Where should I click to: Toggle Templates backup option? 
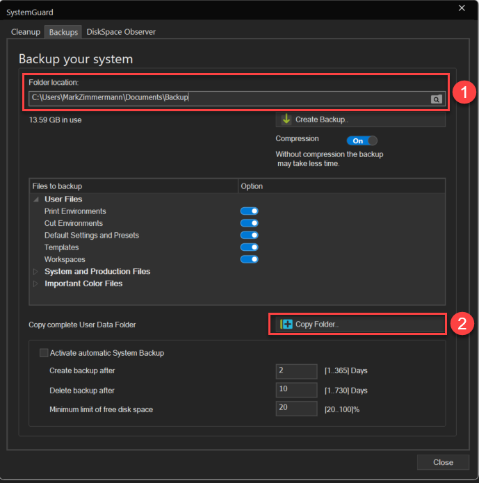pos(250,247)
